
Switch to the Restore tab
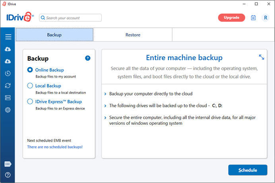click(x=133, y=35)
